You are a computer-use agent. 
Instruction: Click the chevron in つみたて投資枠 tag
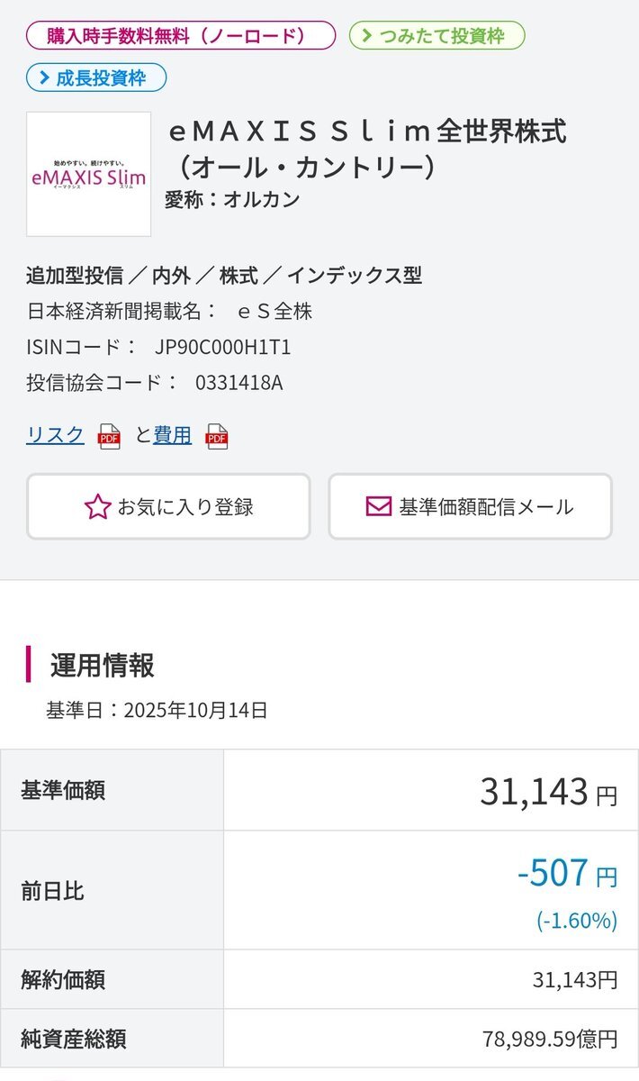click(x=367, y=36)
